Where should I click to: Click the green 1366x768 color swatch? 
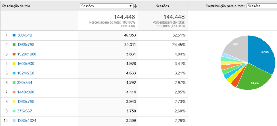pos(14,45)
